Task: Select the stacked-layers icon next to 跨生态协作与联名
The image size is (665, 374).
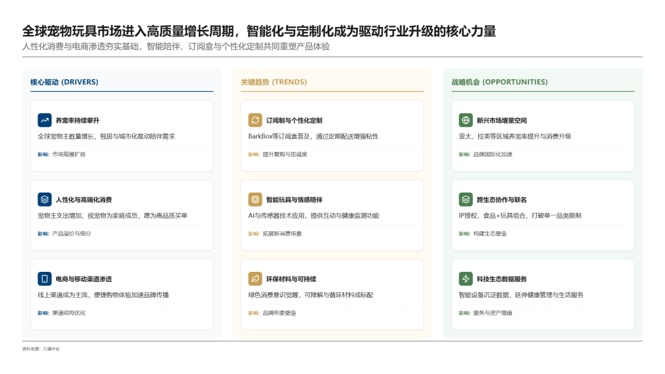Action: (x=466, y=199)
